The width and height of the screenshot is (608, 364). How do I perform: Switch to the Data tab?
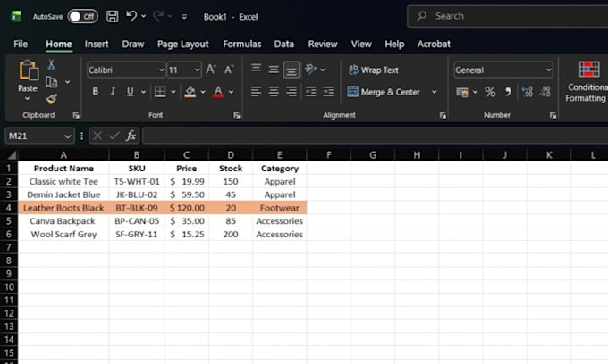pyautogui.click(x=284, y=44)
